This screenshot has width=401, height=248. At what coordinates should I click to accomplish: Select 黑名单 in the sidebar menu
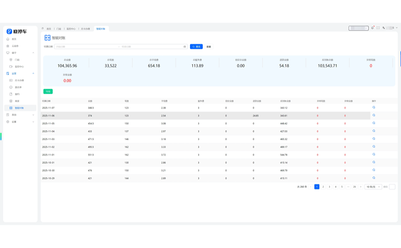(18, 87)
